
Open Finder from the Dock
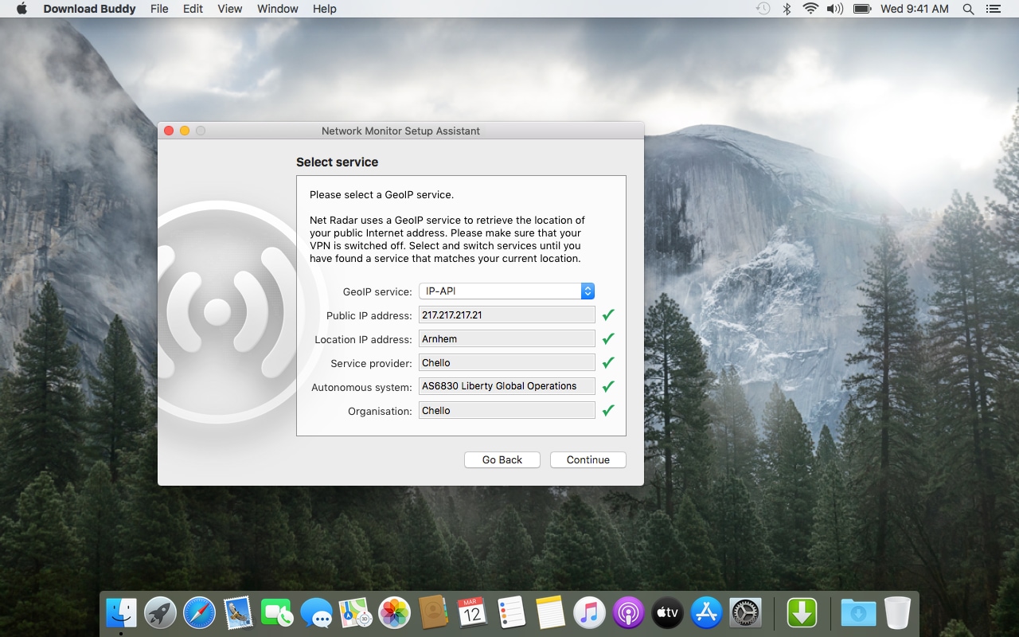122,613
